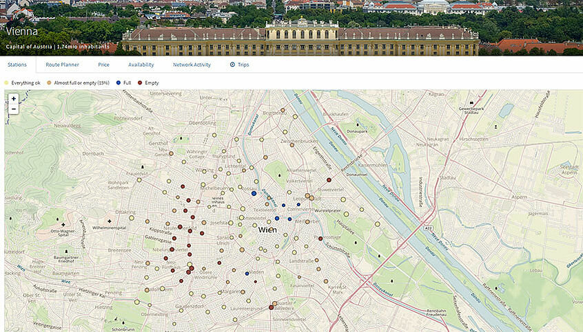The height and width of the screenshot is (332, 583).
Task: View the Network Activity tab
Action: (x=192, y=65)
